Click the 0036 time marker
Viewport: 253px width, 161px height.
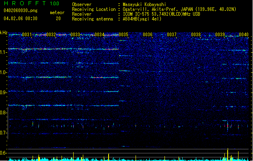pyautogui.click(x=148, y=35)
